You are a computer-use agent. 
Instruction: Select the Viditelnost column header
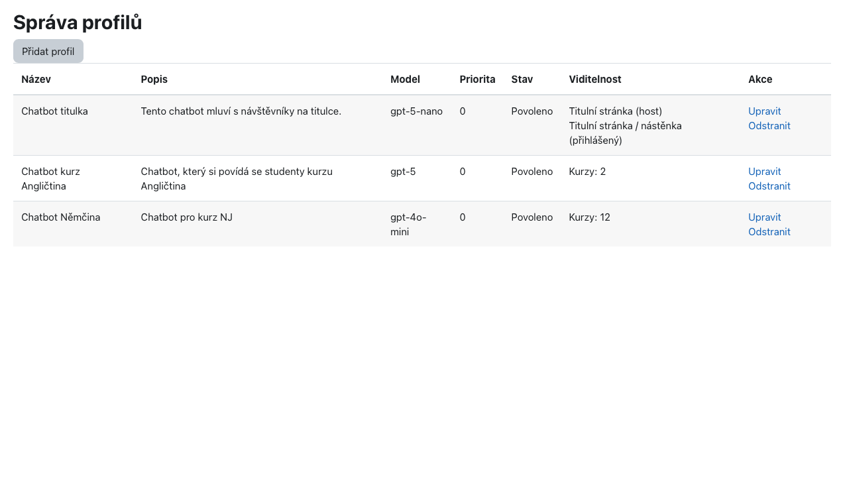(x=594, y=80)
